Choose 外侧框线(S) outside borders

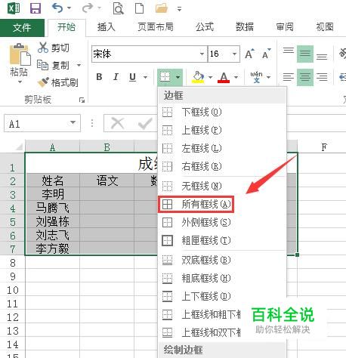coord(222,222)
